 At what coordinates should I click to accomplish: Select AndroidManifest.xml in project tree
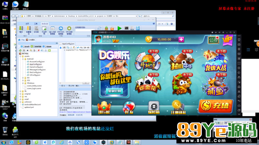[x=33, y=104]
